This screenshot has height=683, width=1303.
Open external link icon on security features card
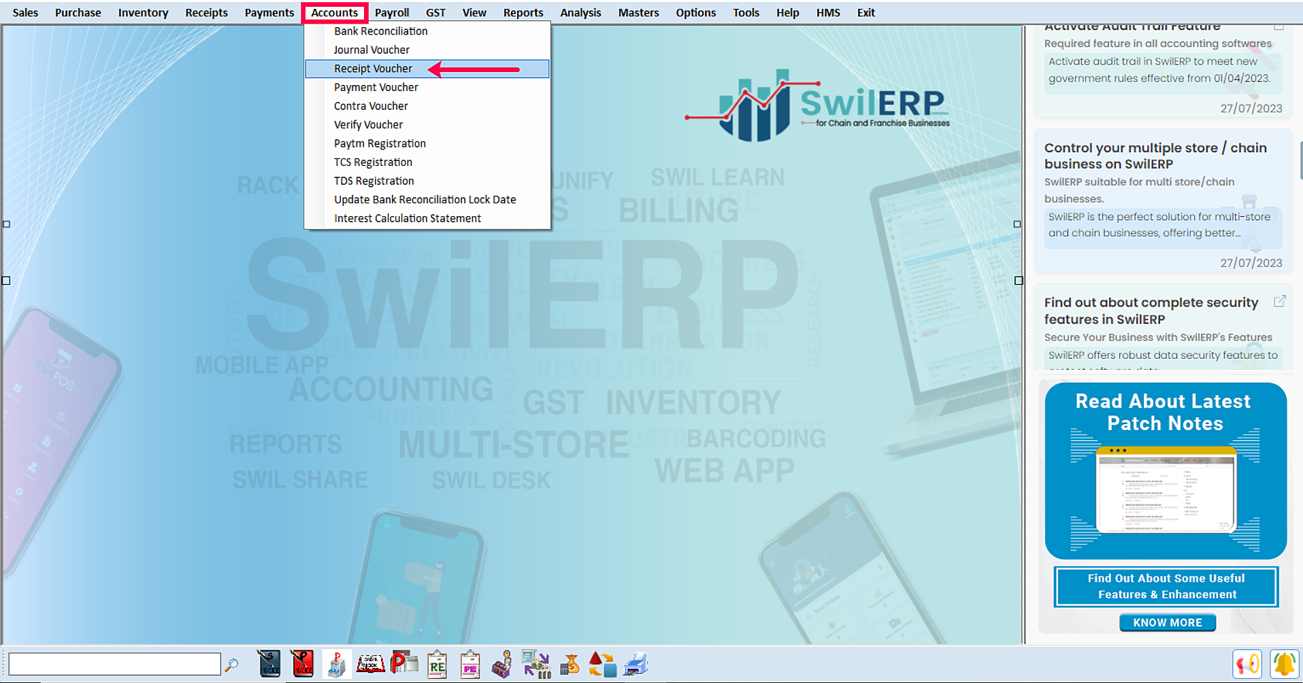(x=1279, y=301)
